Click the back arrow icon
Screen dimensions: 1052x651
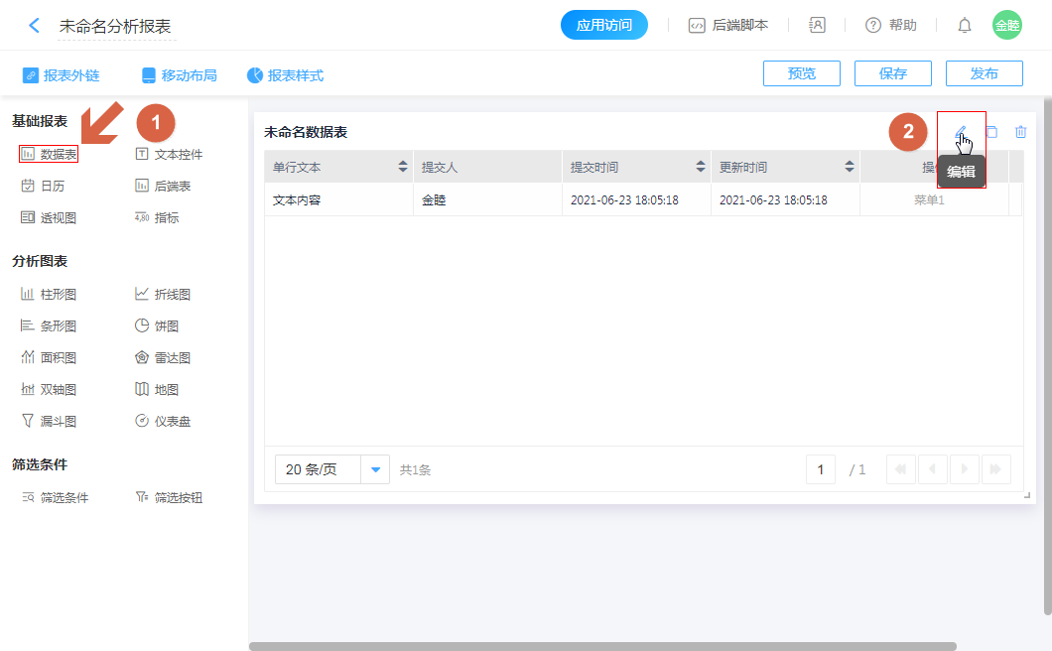click(35, 26)
